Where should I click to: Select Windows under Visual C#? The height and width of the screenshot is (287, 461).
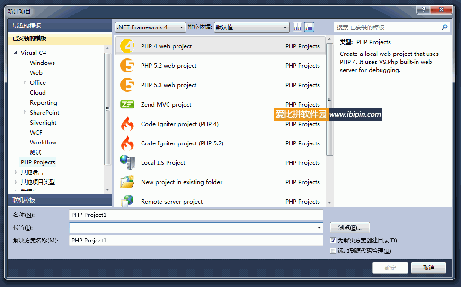tap(42, 63)
